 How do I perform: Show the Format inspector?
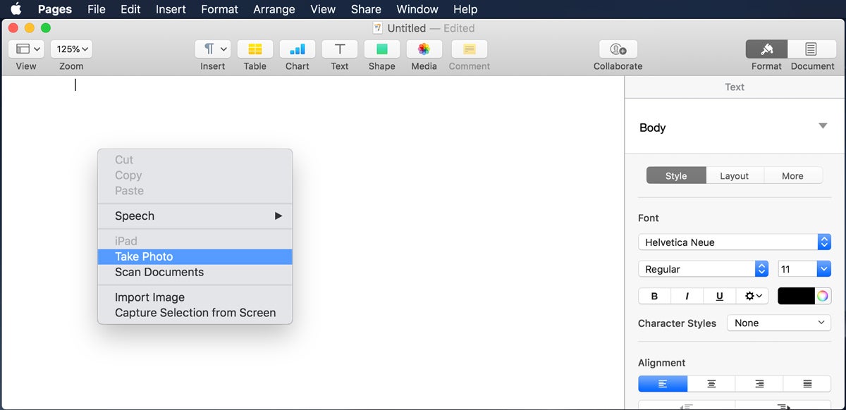766,49
